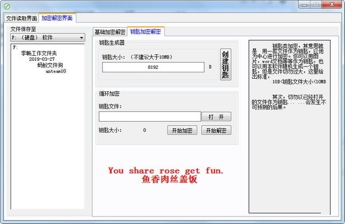Click the 文件保存至 label

[x=24, y=29]
